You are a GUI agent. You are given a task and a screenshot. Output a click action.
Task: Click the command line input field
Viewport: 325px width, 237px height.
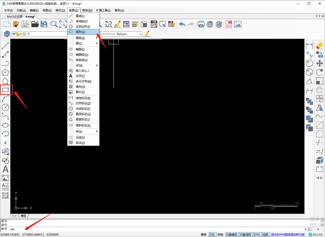(x=95, y=229)
